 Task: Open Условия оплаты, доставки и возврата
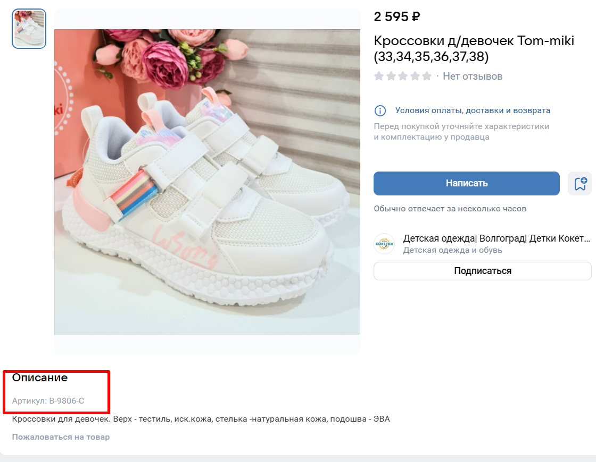point(473,110)
